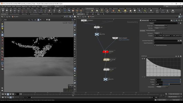The image size is (183, 103).
Task: Click the current frame marker on timeline
Action: click(x=73, y=93)
